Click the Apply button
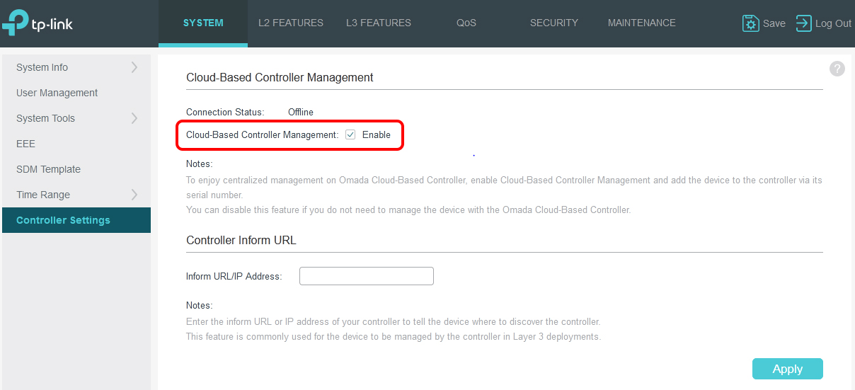855x390 pixels. click(x=788, y=369)
